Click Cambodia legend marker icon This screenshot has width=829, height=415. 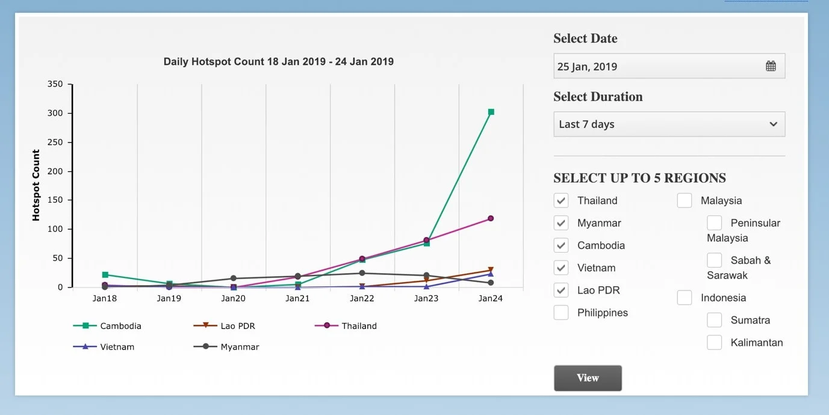click(x=85, y=326)
